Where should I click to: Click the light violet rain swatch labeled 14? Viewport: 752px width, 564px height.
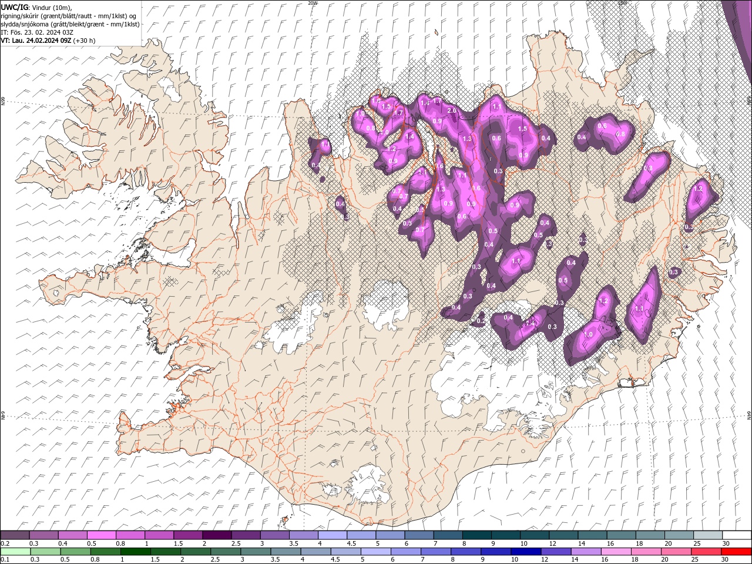click(585, 552)
